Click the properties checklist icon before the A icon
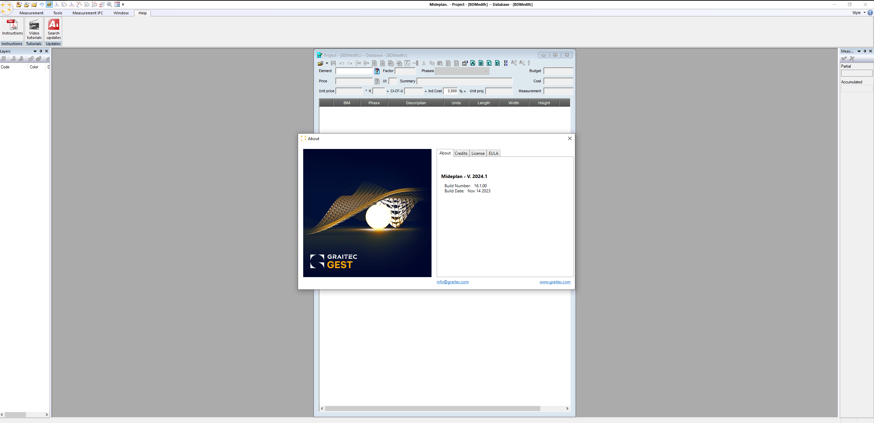This screenshot has height=423, width=874. tap(465, 63)
